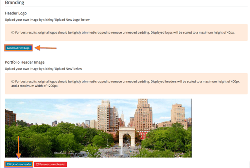250x168 pixels.
Task: Click the red Remove current header button
Action: tap(50, 164)
